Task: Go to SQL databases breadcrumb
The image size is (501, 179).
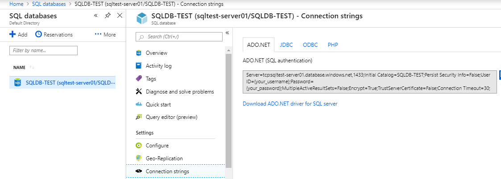Action: click(x=49, y=4)
